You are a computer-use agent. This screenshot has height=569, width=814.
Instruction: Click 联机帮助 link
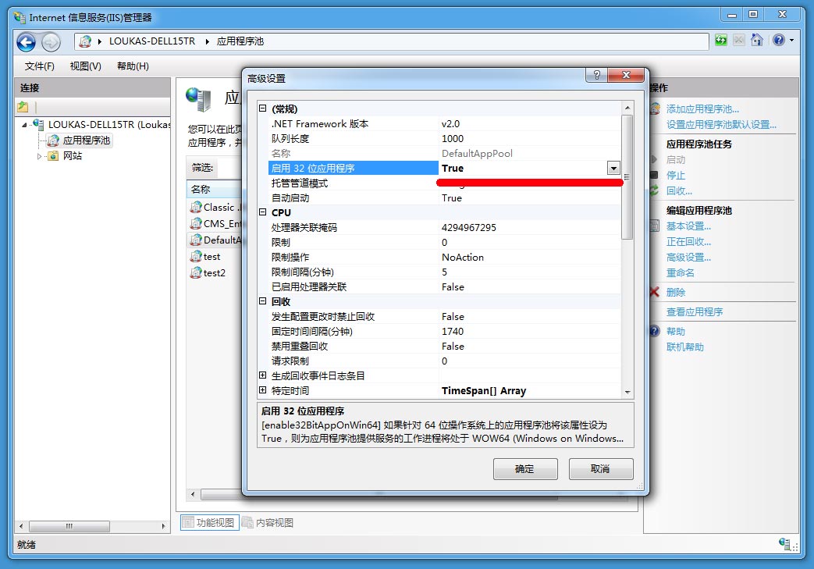(x=684, y=347)
